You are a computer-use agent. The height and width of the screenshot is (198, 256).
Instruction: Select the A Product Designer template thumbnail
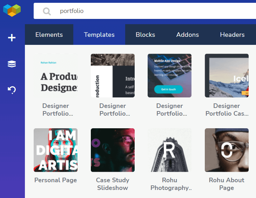[x=55, y=76]
